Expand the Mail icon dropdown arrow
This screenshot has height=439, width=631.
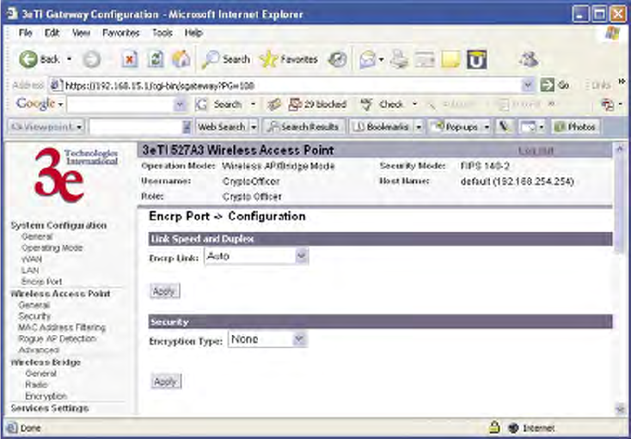(x=381, y=60)
